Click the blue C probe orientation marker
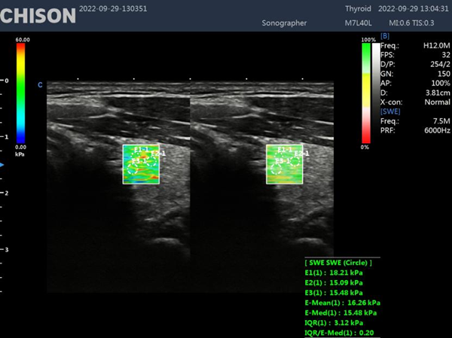 pyautogui.click(x=40, y=85)
